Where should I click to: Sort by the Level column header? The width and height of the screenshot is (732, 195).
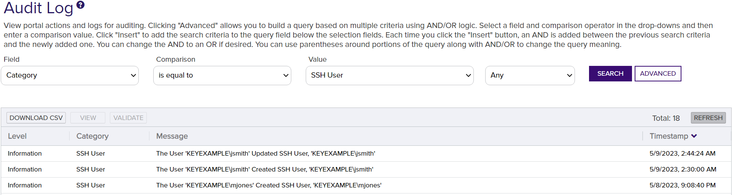[x=17, y=136]
